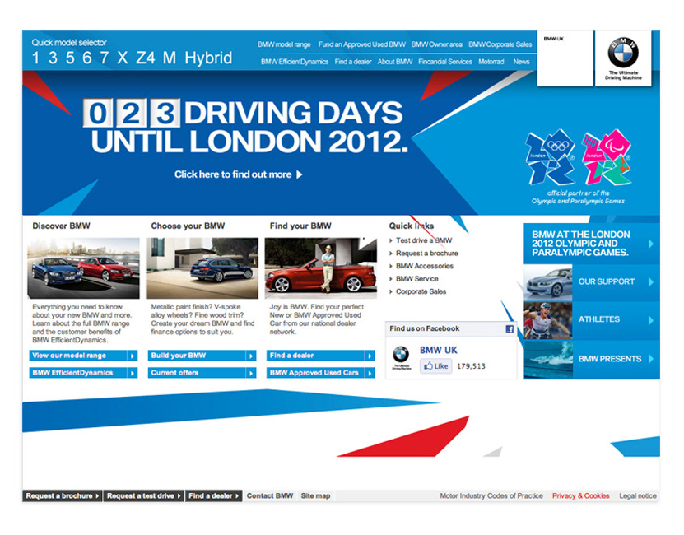Viewport: 684px width, 535px height.
Task: Click BMW Approved Used Cars button
Action: point(321,373)
